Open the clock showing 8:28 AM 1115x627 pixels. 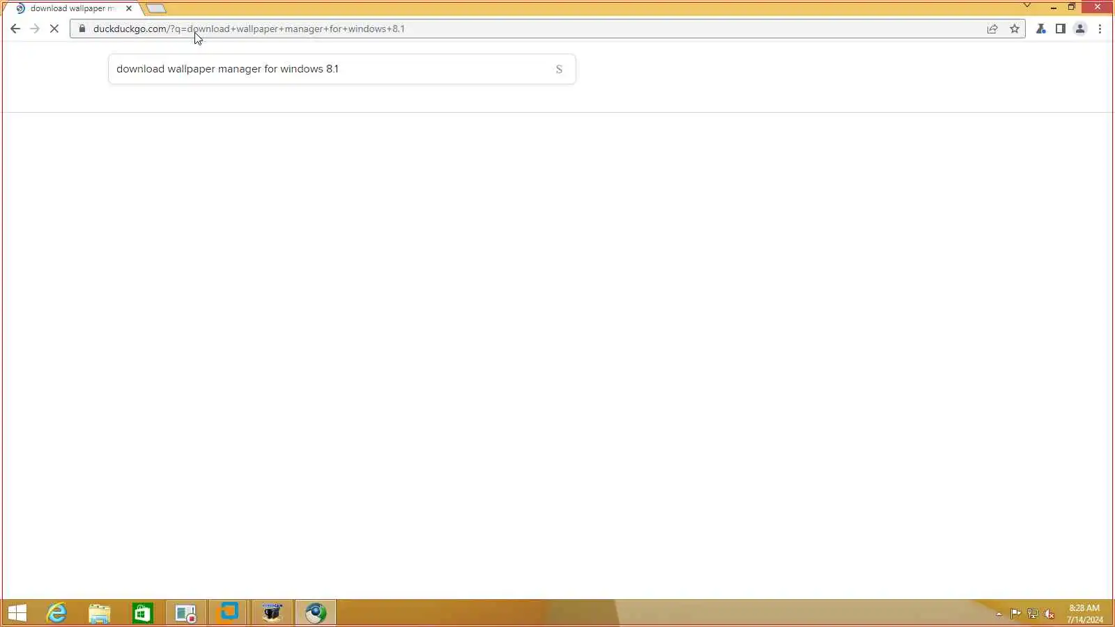coord(1084,614)
